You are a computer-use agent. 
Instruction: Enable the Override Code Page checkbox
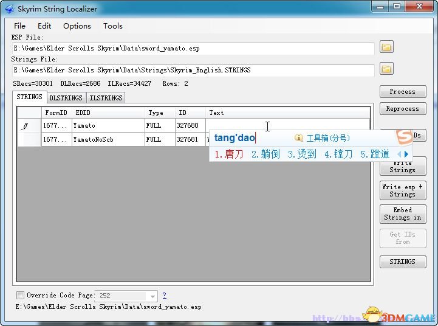click(20, 295)
